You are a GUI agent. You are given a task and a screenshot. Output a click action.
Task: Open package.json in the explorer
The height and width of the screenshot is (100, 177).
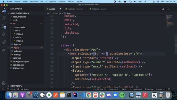(x=19, y=65)
